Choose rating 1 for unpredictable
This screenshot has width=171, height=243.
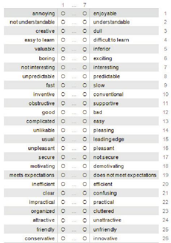[x=63, y=76]
